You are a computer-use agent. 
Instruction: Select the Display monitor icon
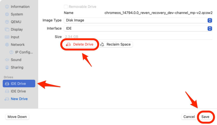7,30
